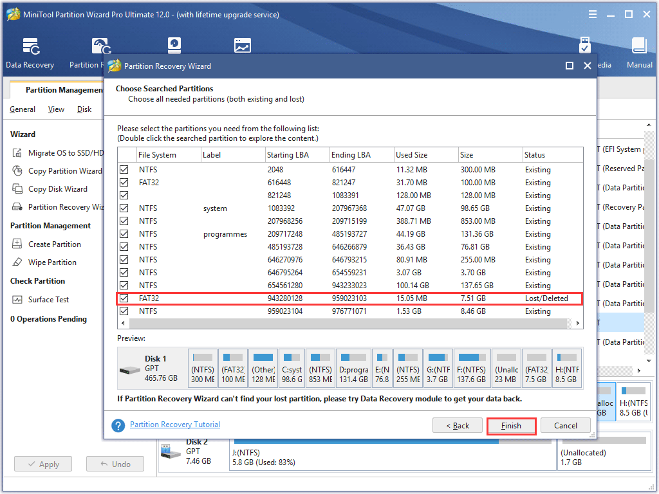Click the Copy Disk Wizard icon
This screenshot has width=659, height=494.
tap(17, 189)
